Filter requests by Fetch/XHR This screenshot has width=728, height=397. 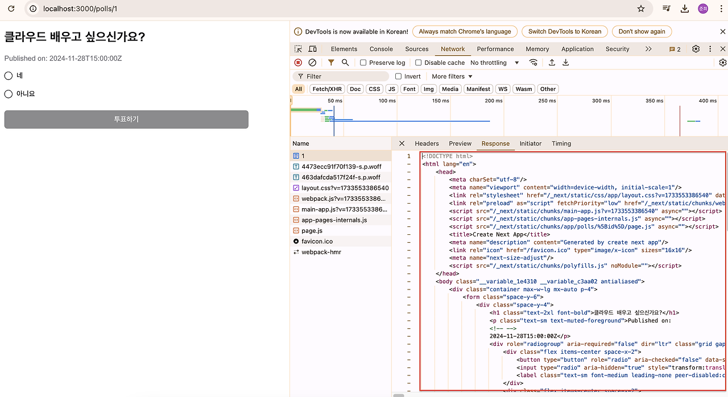[327, 89]
